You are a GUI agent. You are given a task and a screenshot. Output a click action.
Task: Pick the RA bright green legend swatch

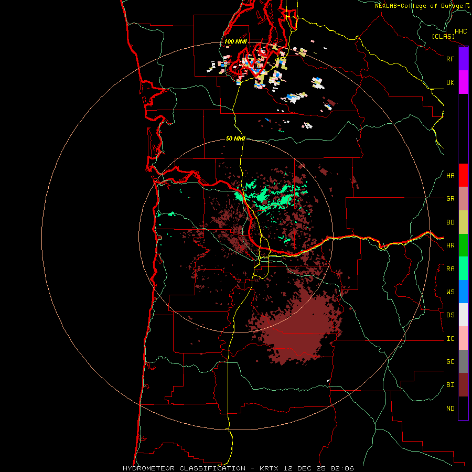click(463, 269)
